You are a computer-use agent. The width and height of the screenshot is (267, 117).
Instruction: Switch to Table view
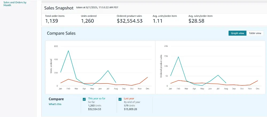pyautogui.click(x=255, y=33)
